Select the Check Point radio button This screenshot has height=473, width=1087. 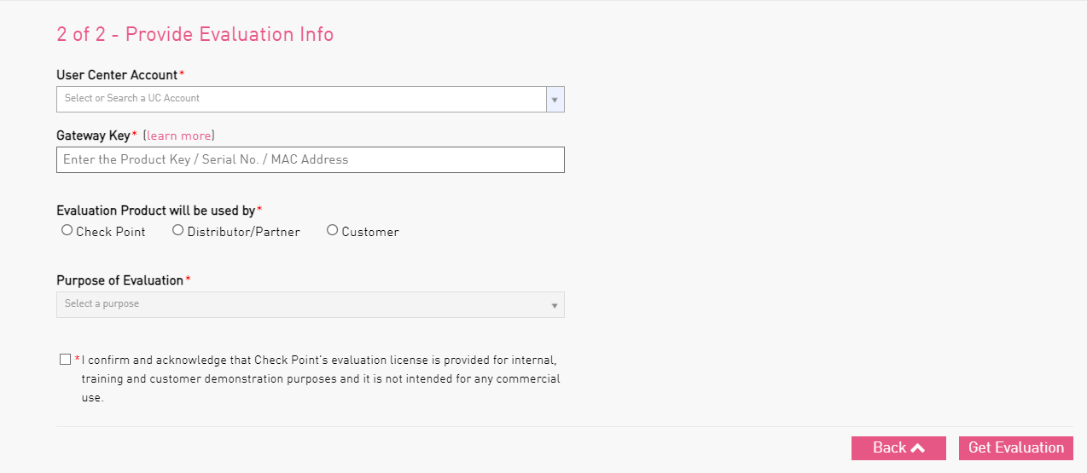(x=67, y=230)
